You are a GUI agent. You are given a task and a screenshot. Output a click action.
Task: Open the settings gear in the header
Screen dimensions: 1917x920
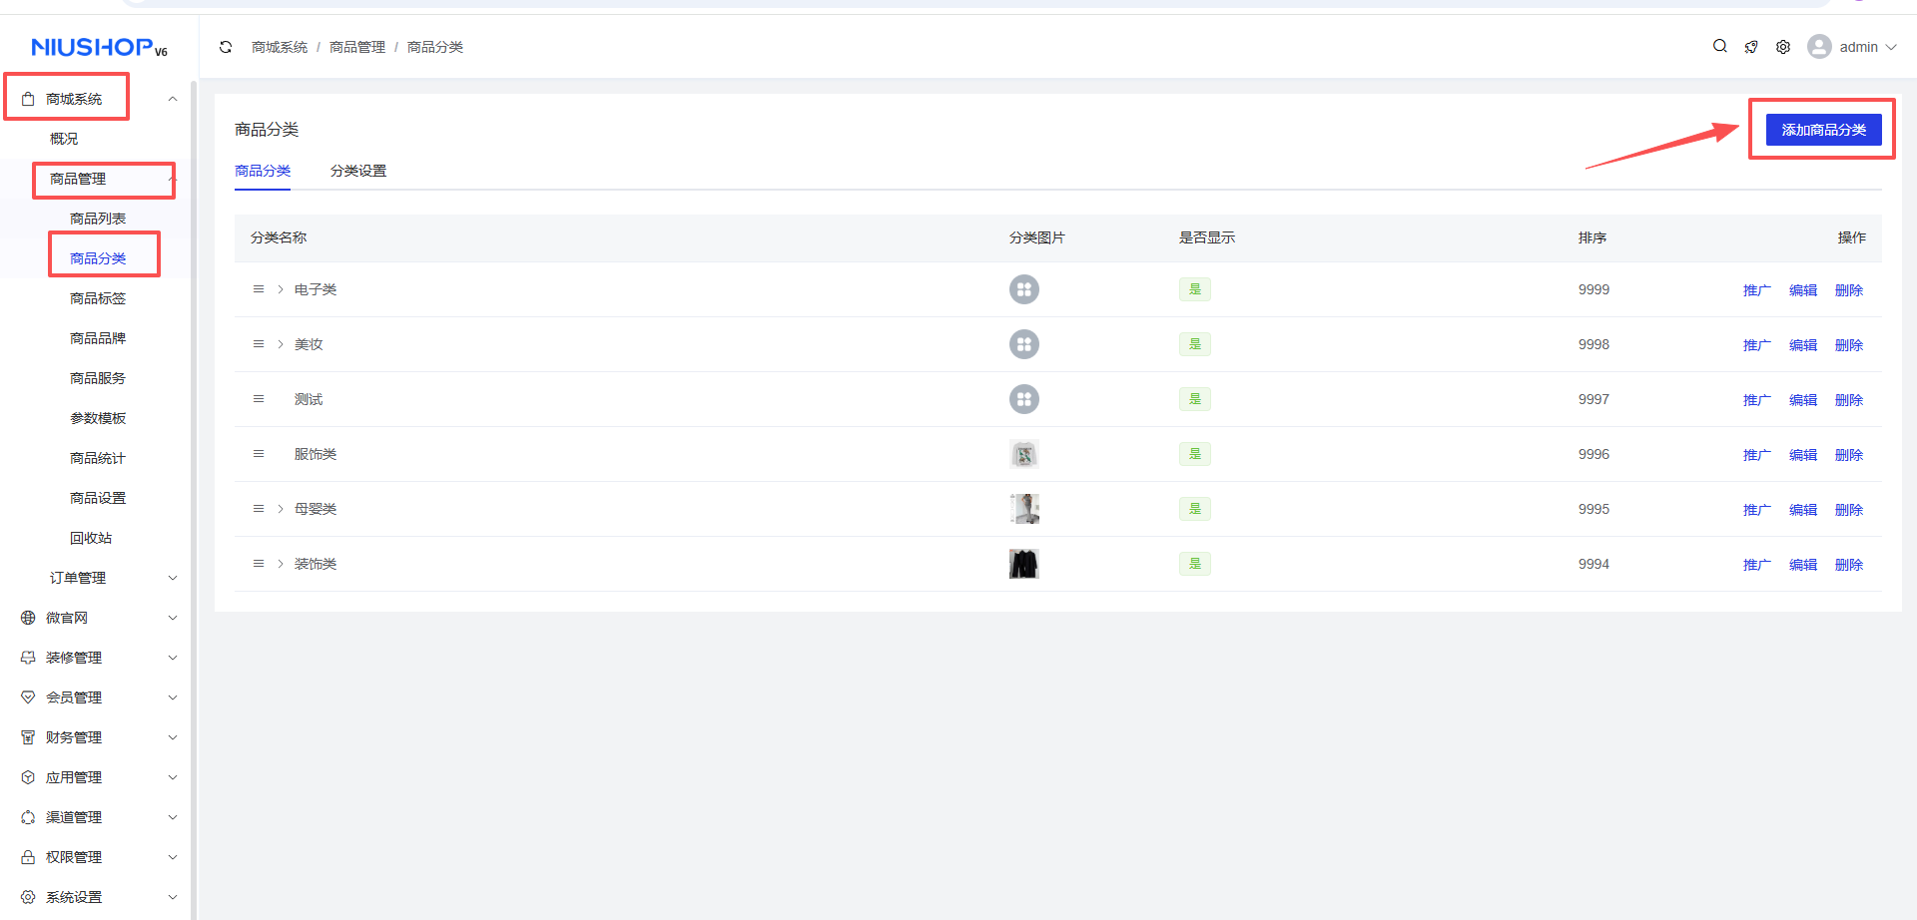[1783, 47]
